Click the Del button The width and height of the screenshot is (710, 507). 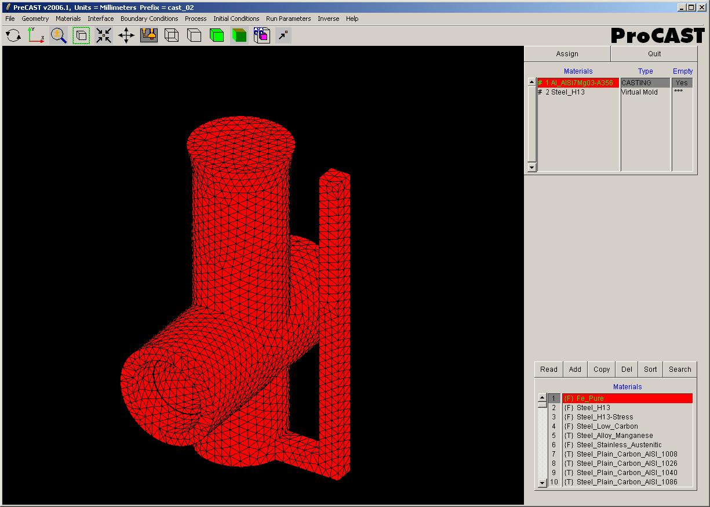[x=627, y=370]
